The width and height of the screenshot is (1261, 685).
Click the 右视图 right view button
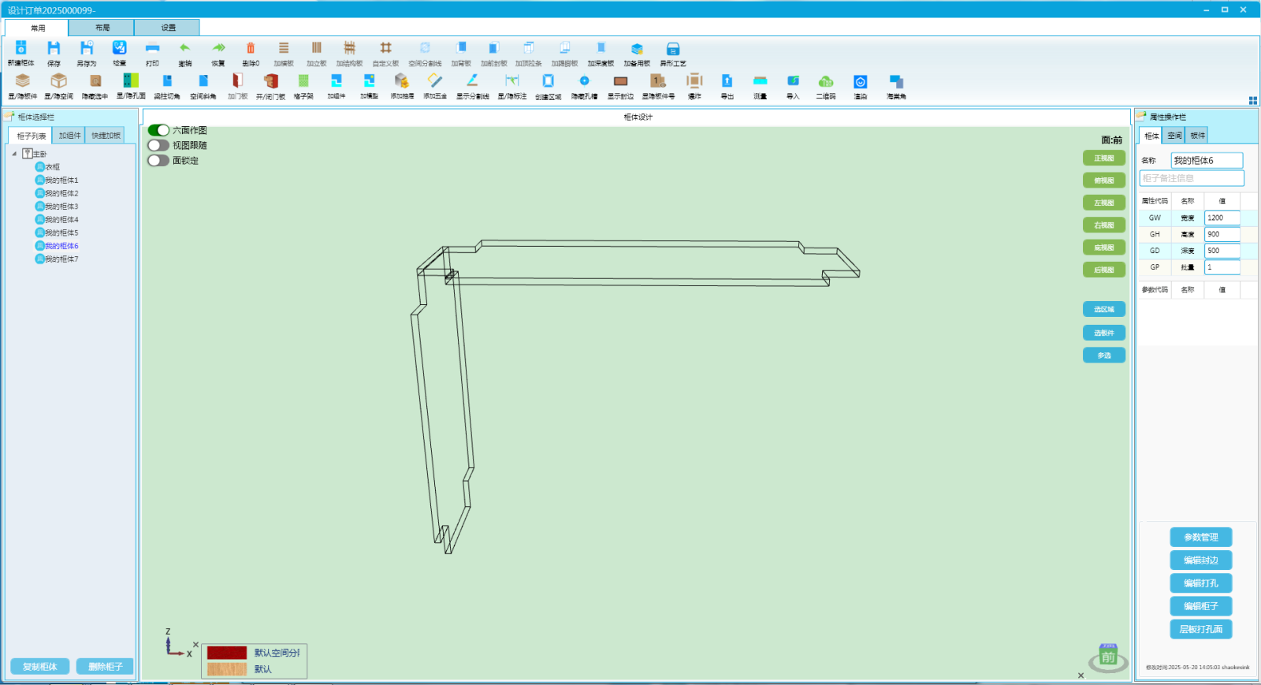1103,225
